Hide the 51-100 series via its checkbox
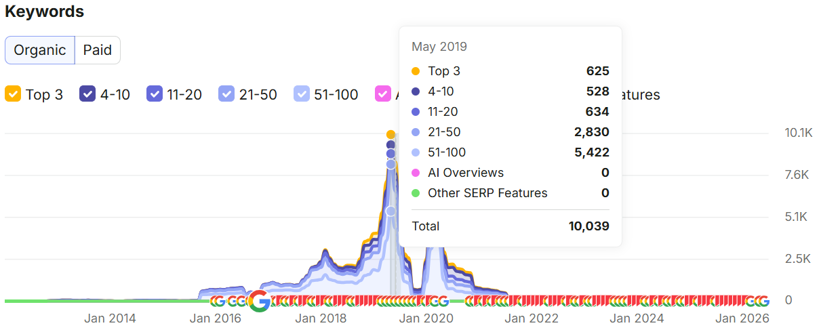Screen dimensions: 840x332 (302, 94)
